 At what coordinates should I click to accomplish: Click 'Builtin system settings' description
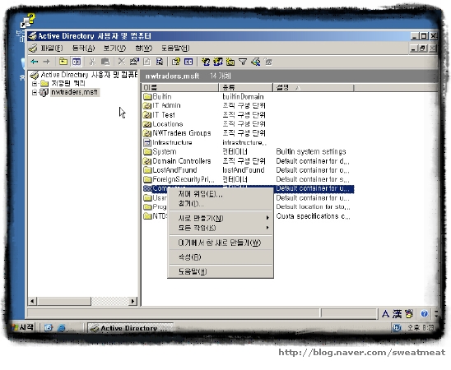(311, 151)
